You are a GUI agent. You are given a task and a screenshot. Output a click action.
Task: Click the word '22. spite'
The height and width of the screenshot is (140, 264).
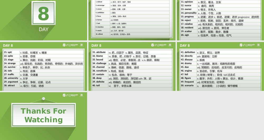tap(8, 56)
